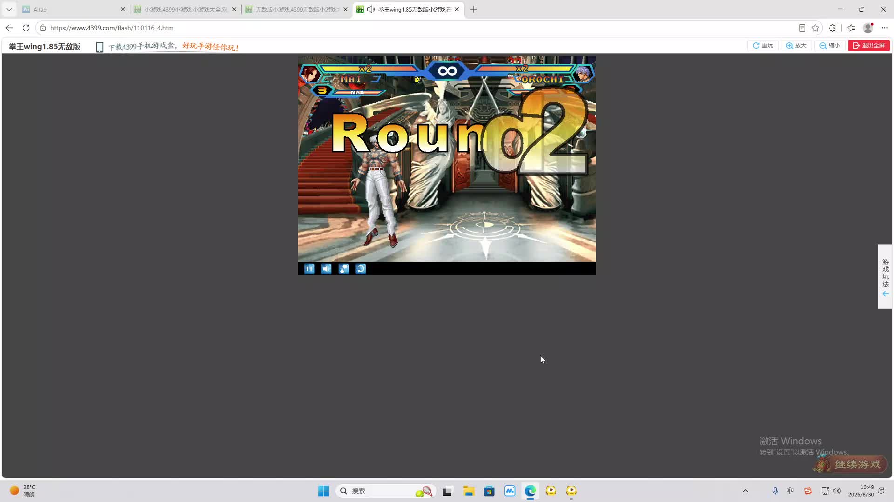The height and width of the screenshot is (502, 894).
Task: Click the 拳王wing1.85无敌版 page title
Action: coord(45,46)
